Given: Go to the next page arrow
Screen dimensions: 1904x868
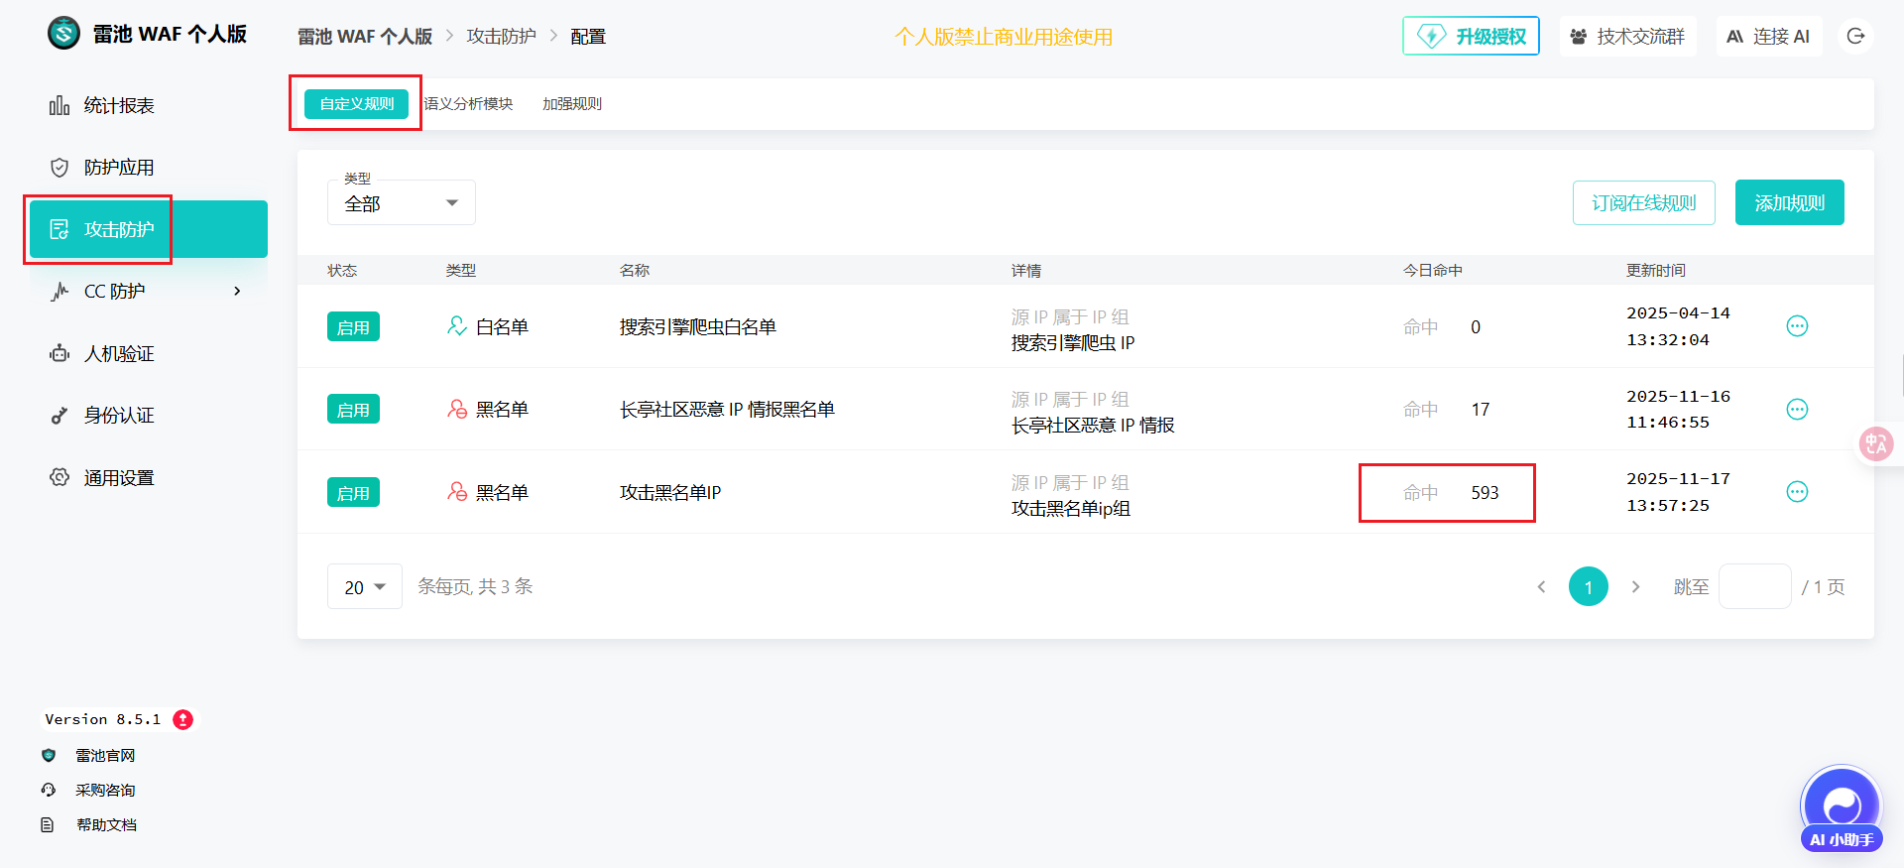Looking at the screenshot, I should (x=1635, y=586).
